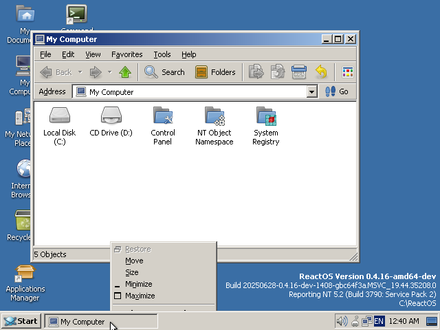The image size is (440, 330).
Task: Click the show desktop icon in tray
Action: click(x=432, y=321)
